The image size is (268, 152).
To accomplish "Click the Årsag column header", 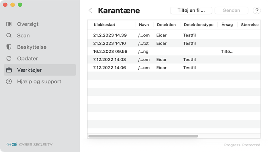I will pos(227,25).
